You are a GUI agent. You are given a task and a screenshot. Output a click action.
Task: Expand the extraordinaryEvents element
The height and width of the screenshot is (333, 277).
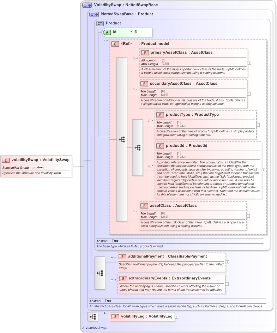tap(227, 284)
